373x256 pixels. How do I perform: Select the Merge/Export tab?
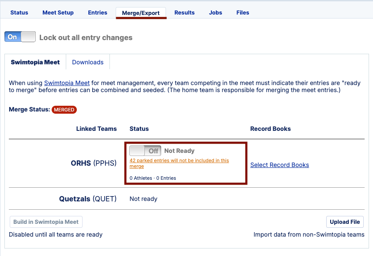click(141, 13)
